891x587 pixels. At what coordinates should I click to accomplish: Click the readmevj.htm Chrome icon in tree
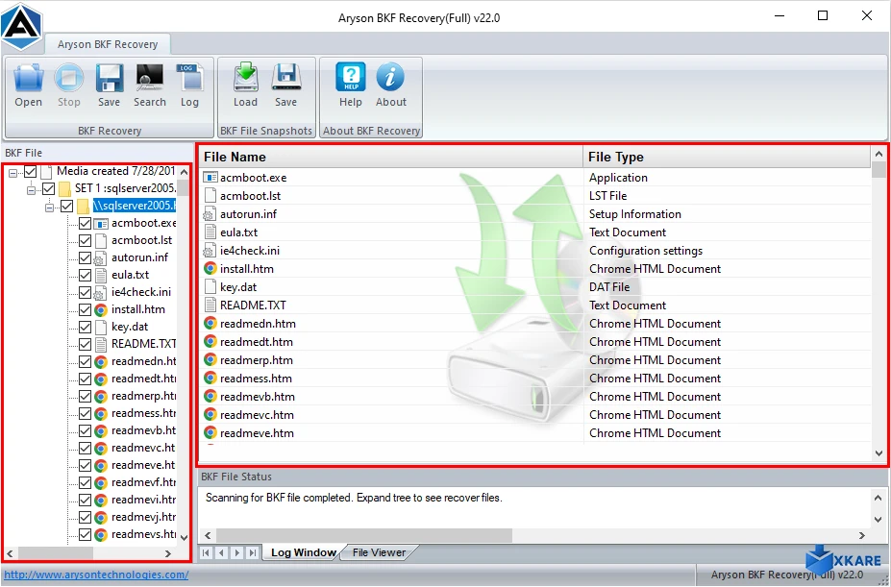tap(101, 517)
